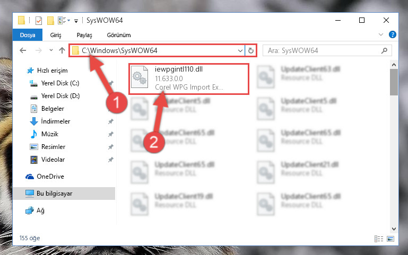Switch to large thumbnails view icon
The width and height of the screenshot is (408, 255).
(x=390, y=239)
